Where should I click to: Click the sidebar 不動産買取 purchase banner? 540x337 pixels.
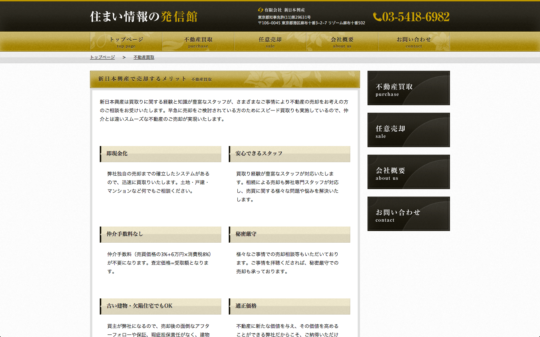409,88
